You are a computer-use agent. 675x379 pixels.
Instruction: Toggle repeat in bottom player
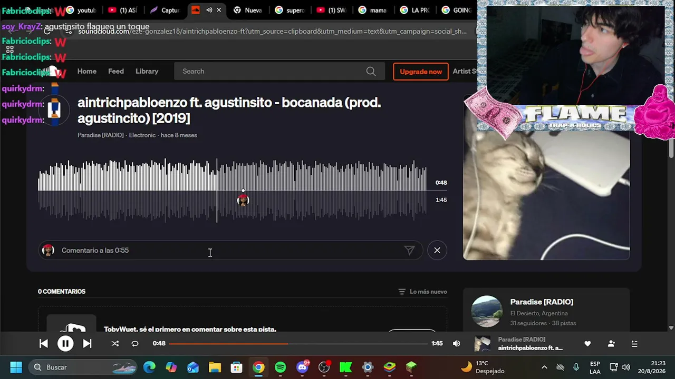point(135,344)
